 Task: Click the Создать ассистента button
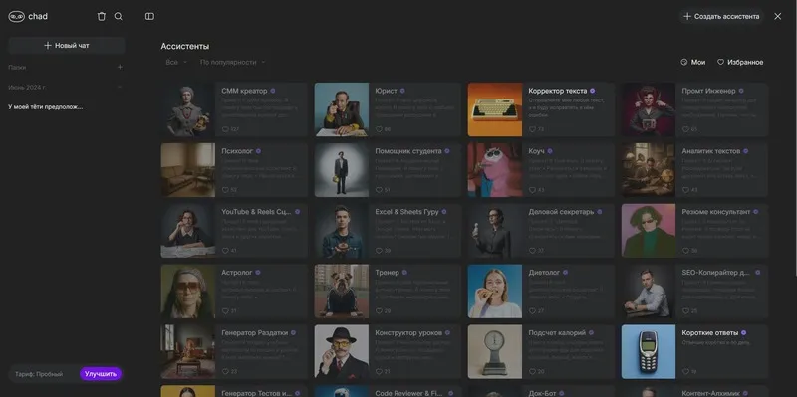(x=721, y=16)
